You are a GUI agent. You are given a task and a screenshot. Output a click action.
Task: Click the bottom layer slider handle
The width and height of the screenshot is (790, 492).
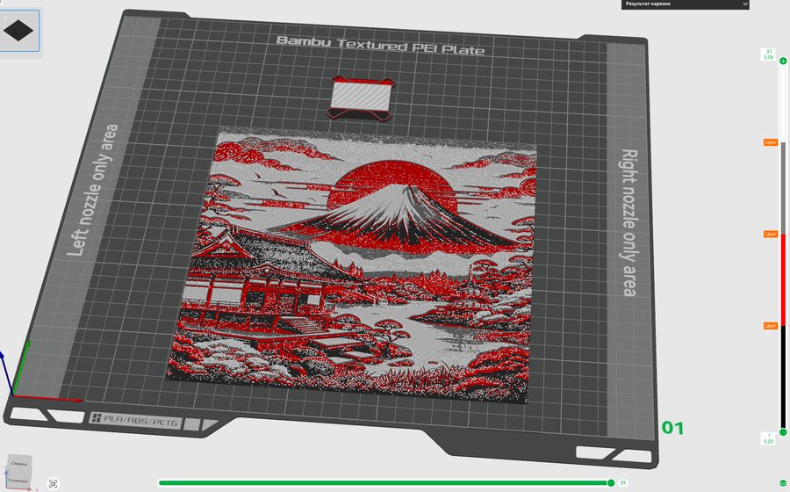tap(783, 432)
